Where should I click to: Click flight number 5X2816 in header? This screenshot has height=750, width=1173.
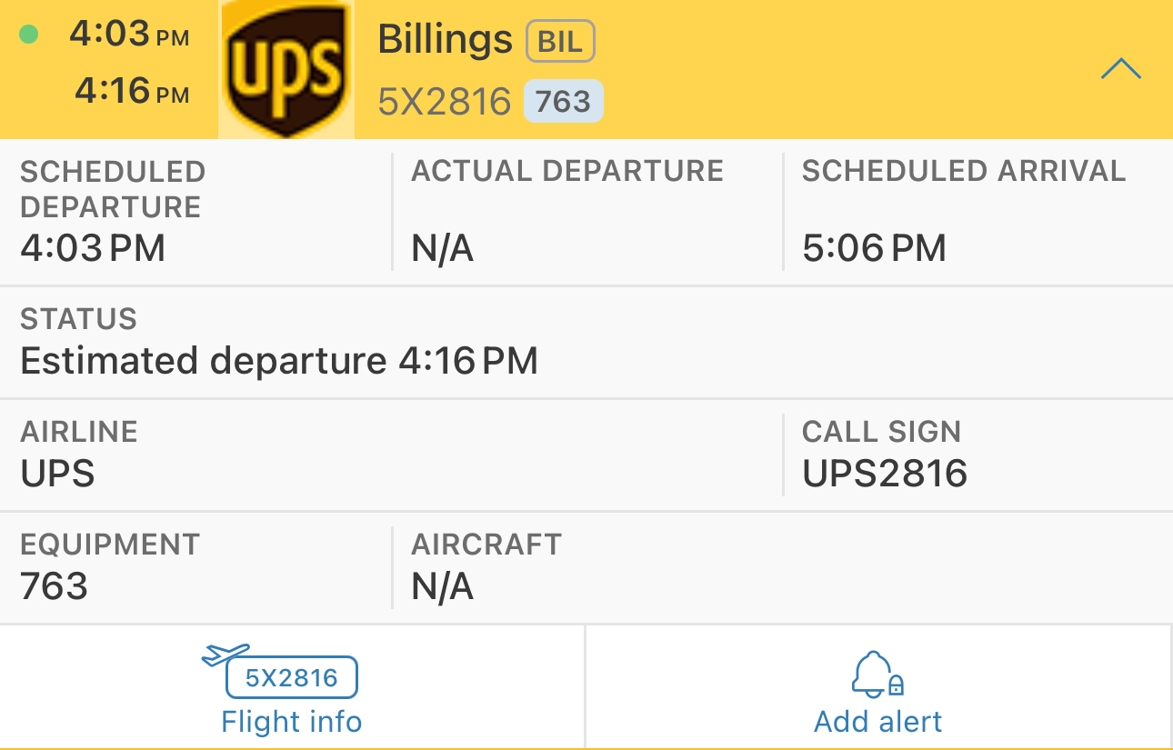(445, 102)
